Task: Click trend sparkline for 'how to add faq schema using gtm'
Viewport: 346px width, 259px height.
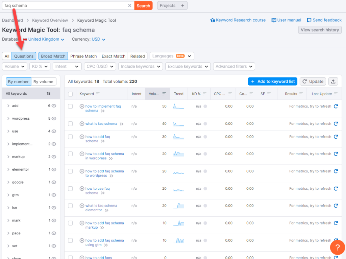Action: click(x=178, y=241)
